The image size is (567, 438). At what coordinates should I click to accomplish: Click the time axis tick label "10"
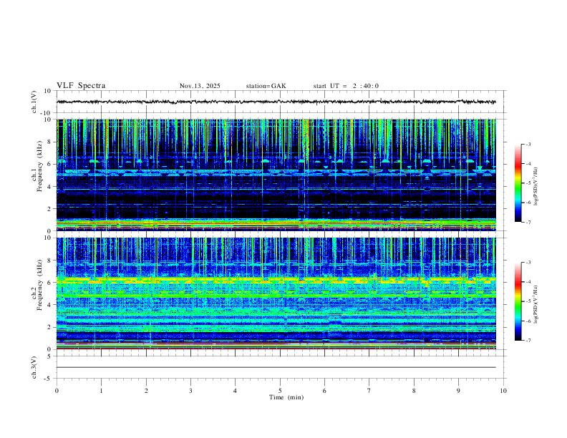(503, 391)
